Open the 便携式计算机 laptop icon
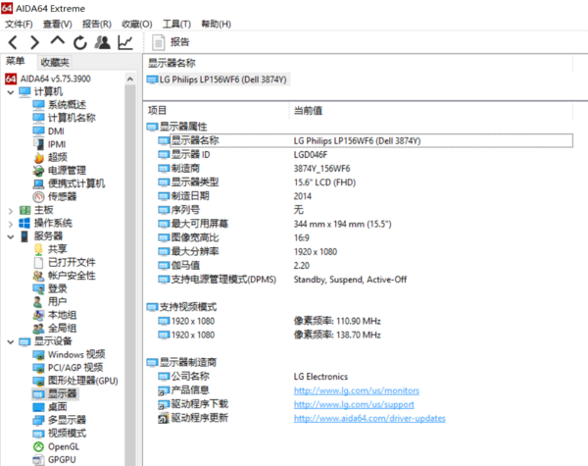 click(38, 183)
